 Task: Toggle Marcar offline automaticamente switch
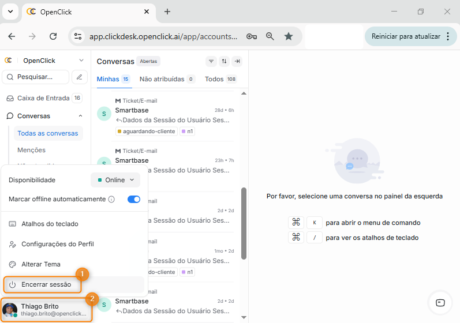coord(134,200)
